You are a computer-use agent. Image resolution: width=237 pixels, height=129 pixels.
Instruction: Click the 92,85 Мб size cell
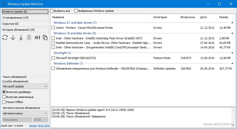(225, 43)
